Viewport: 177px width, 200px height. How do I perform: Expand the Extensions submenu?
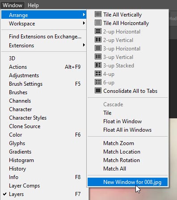tap(44, 45)
